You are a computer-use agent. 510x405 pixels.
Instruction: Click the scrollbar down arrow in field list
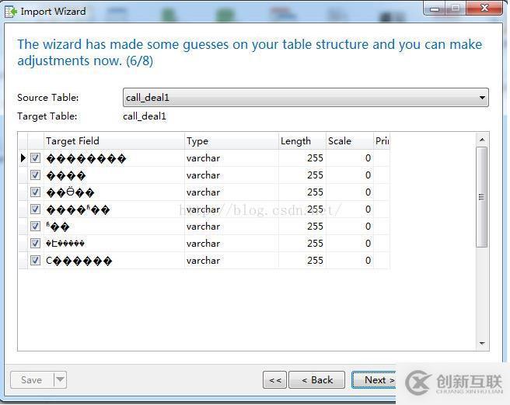click(x=482, y=344)
